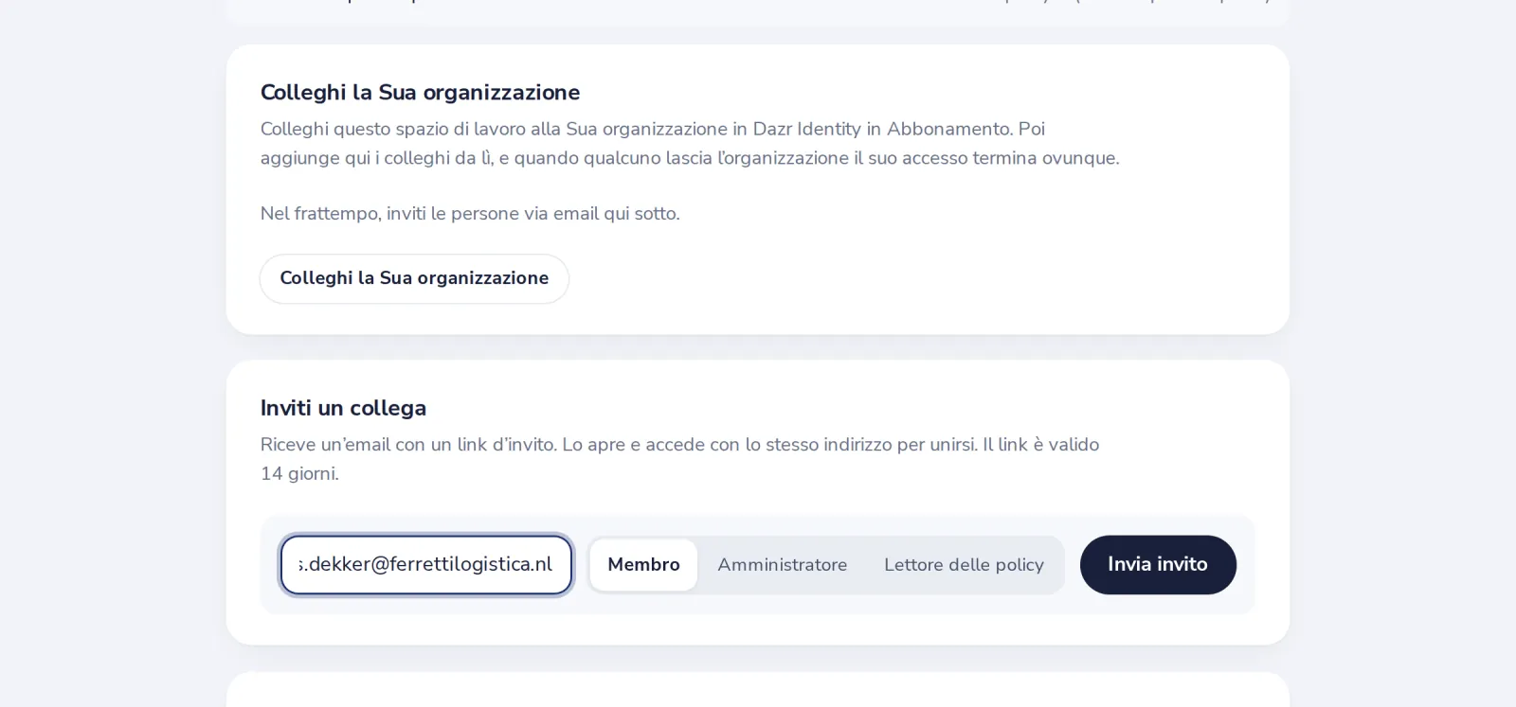
Task: Click the 'Inviti un collega' heading
Action: [343, 408]
